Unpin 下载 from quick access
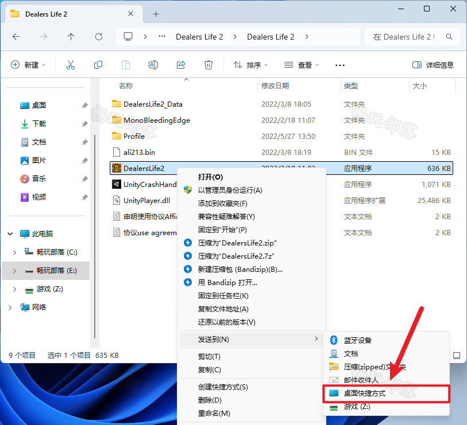This screenshot has height=425, width=467. click(x=85, y=124)
